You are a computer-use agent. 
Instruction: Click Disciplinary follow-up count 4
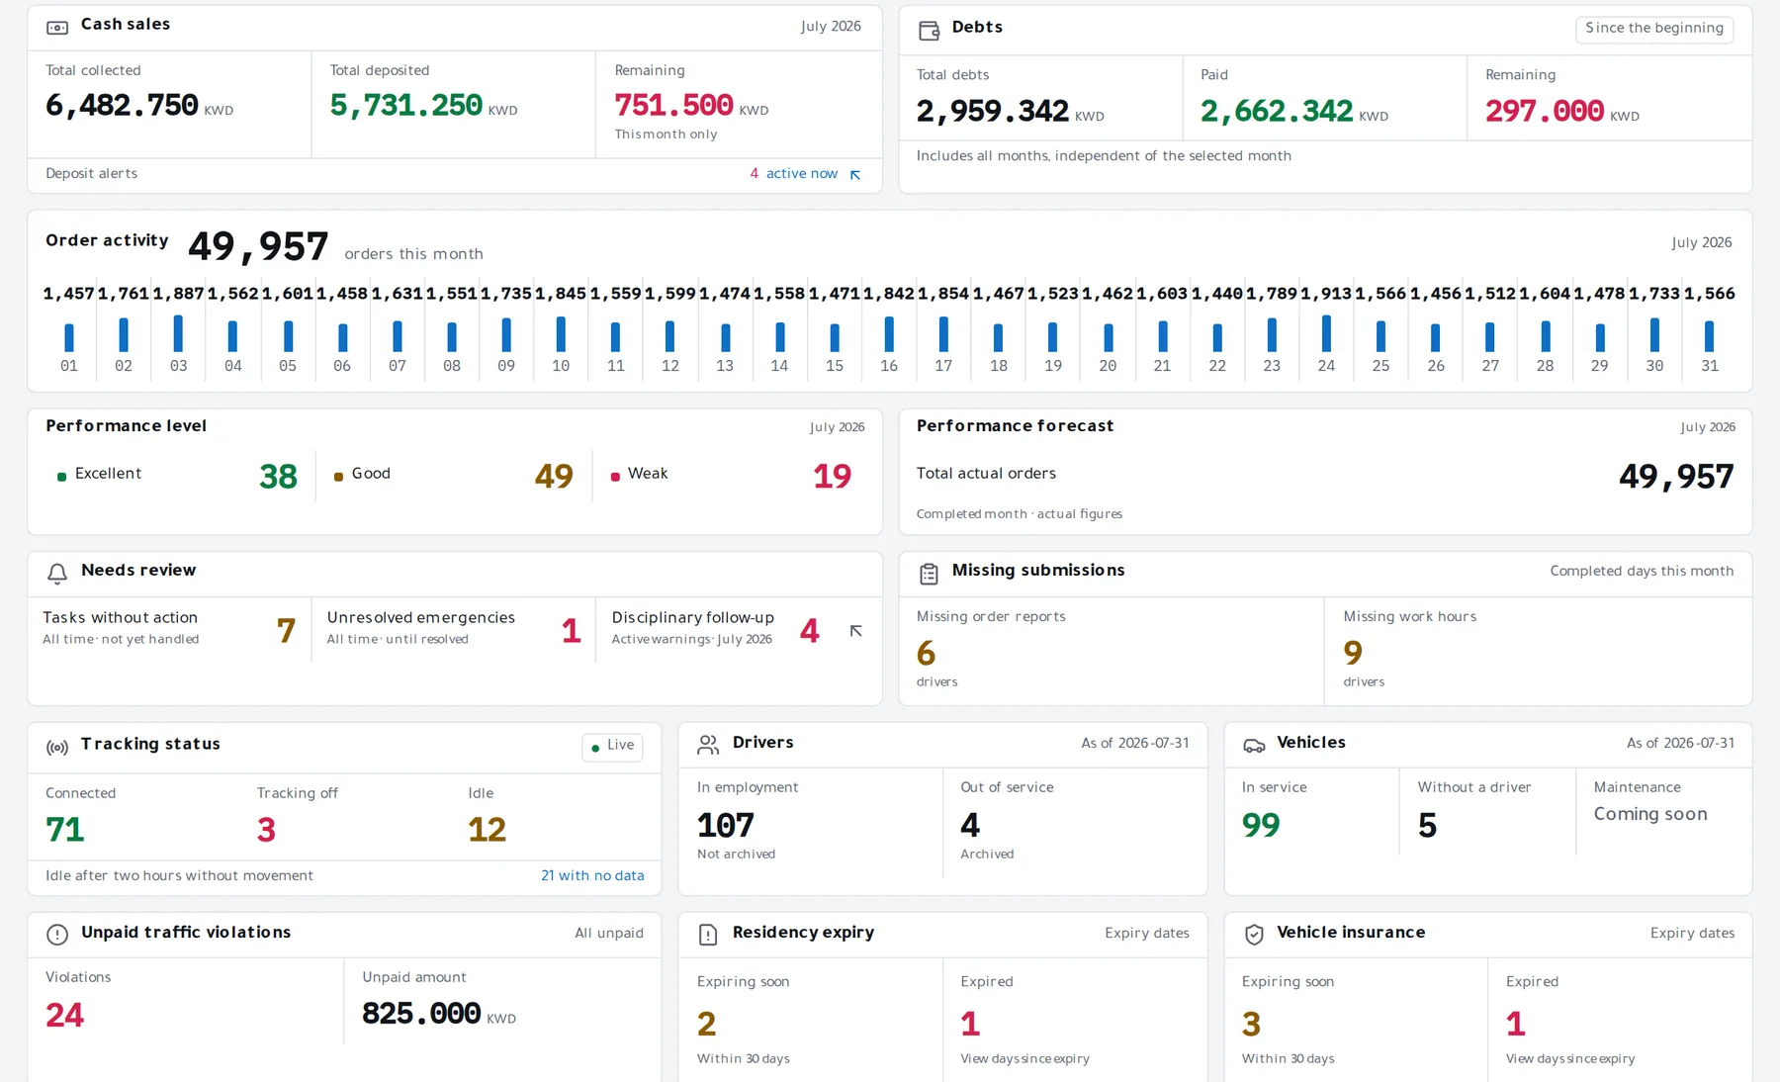point(809,631)
